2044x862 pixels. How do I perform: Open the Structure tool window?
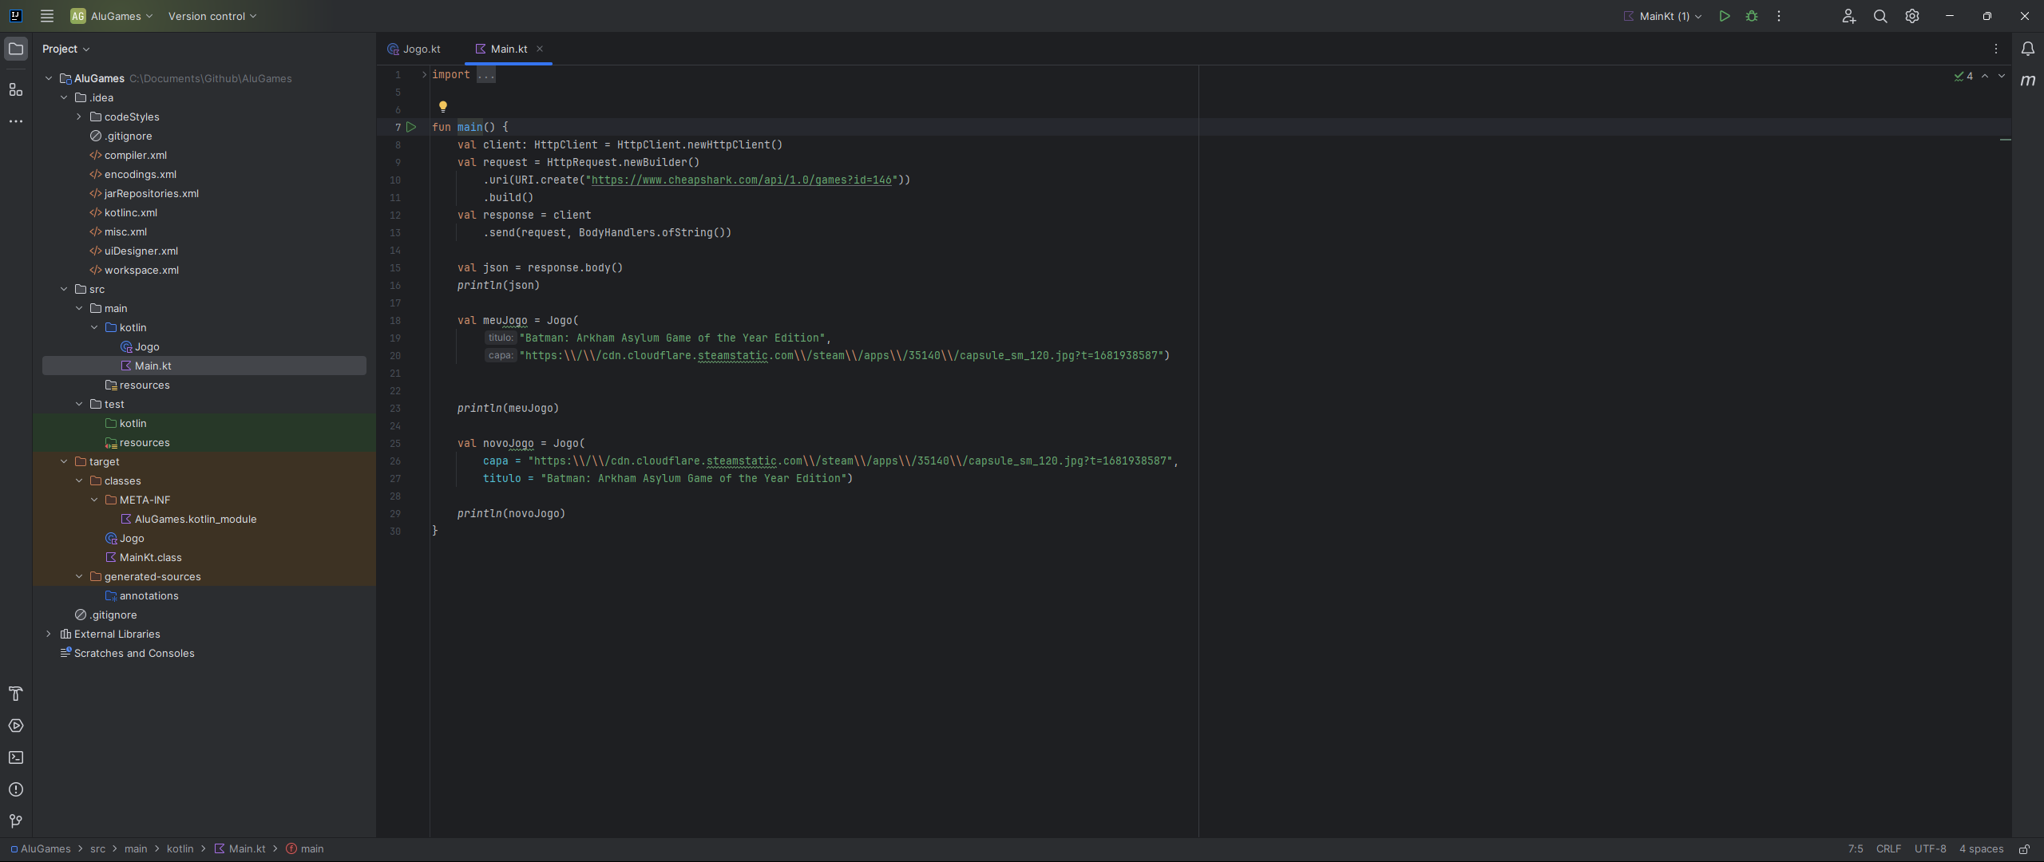point(16,89)
